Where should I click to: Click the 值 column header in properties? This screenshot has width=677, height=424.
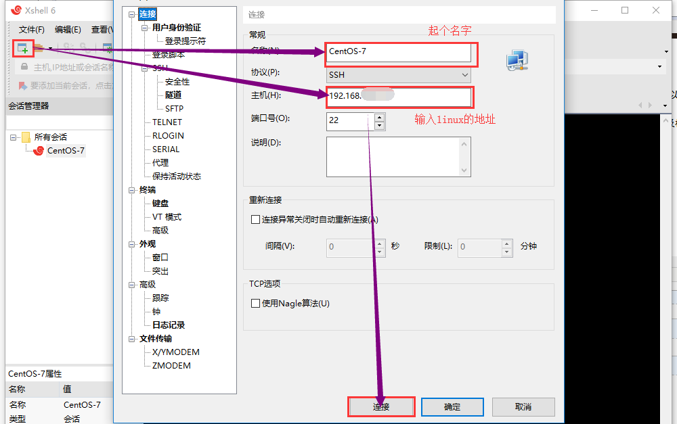click(87, 390)
